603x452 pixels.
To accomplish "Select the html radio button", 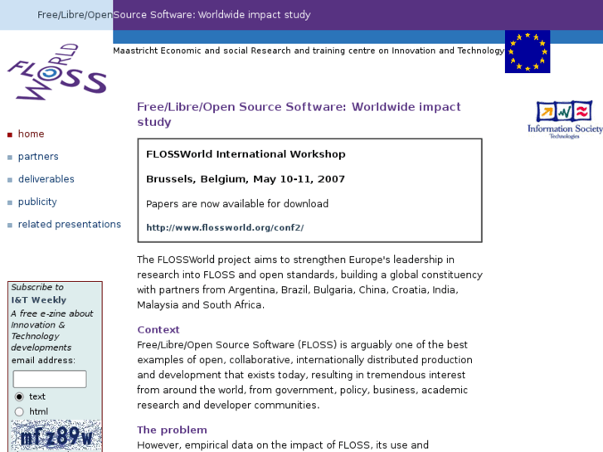I will 19,411.
